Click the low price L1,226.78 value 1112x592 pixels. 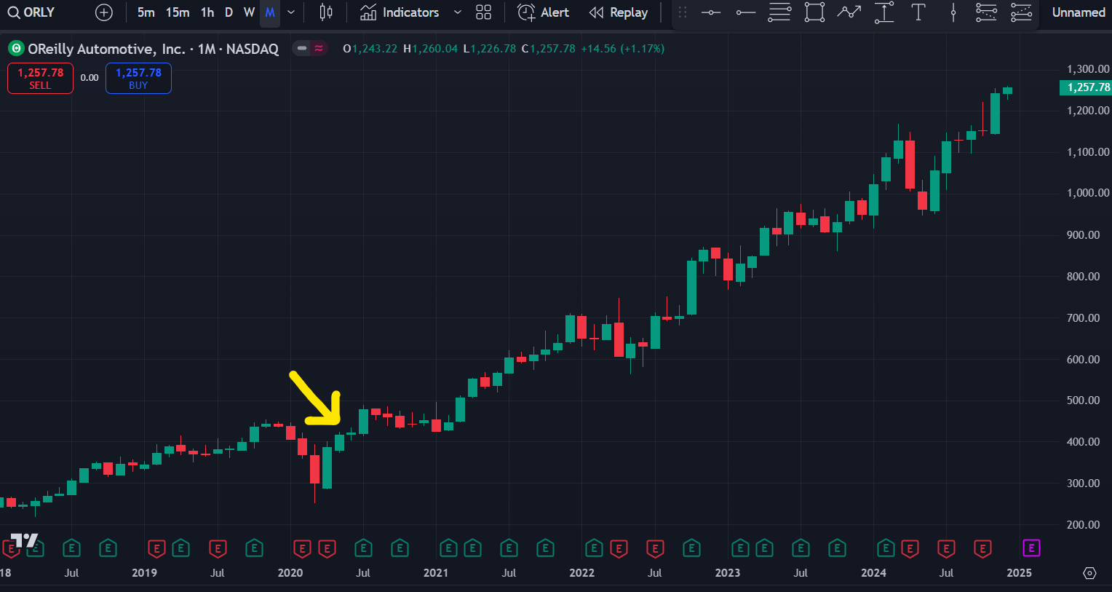(490, 49)
